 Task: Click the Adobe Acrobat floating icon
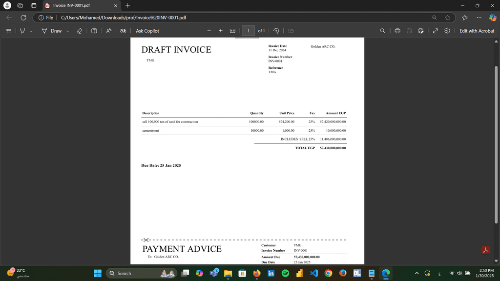click(486, 250)
